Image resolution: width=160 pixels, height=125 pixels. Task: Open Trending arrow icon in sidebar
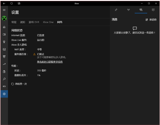[x=4, y=64]
